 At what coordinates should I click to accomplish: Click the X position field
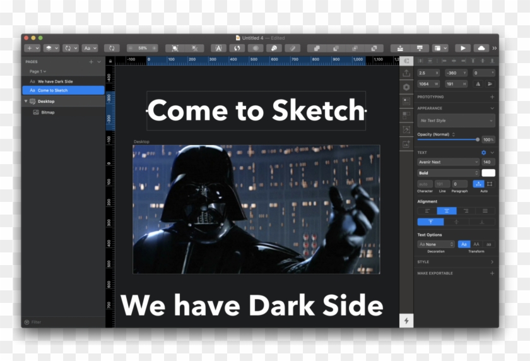click(428, 73)
